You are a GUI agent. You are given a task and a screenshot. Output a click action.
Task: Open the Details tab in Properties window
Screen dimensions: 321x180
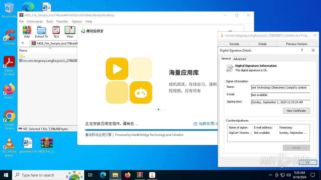(x=263, y=44)
